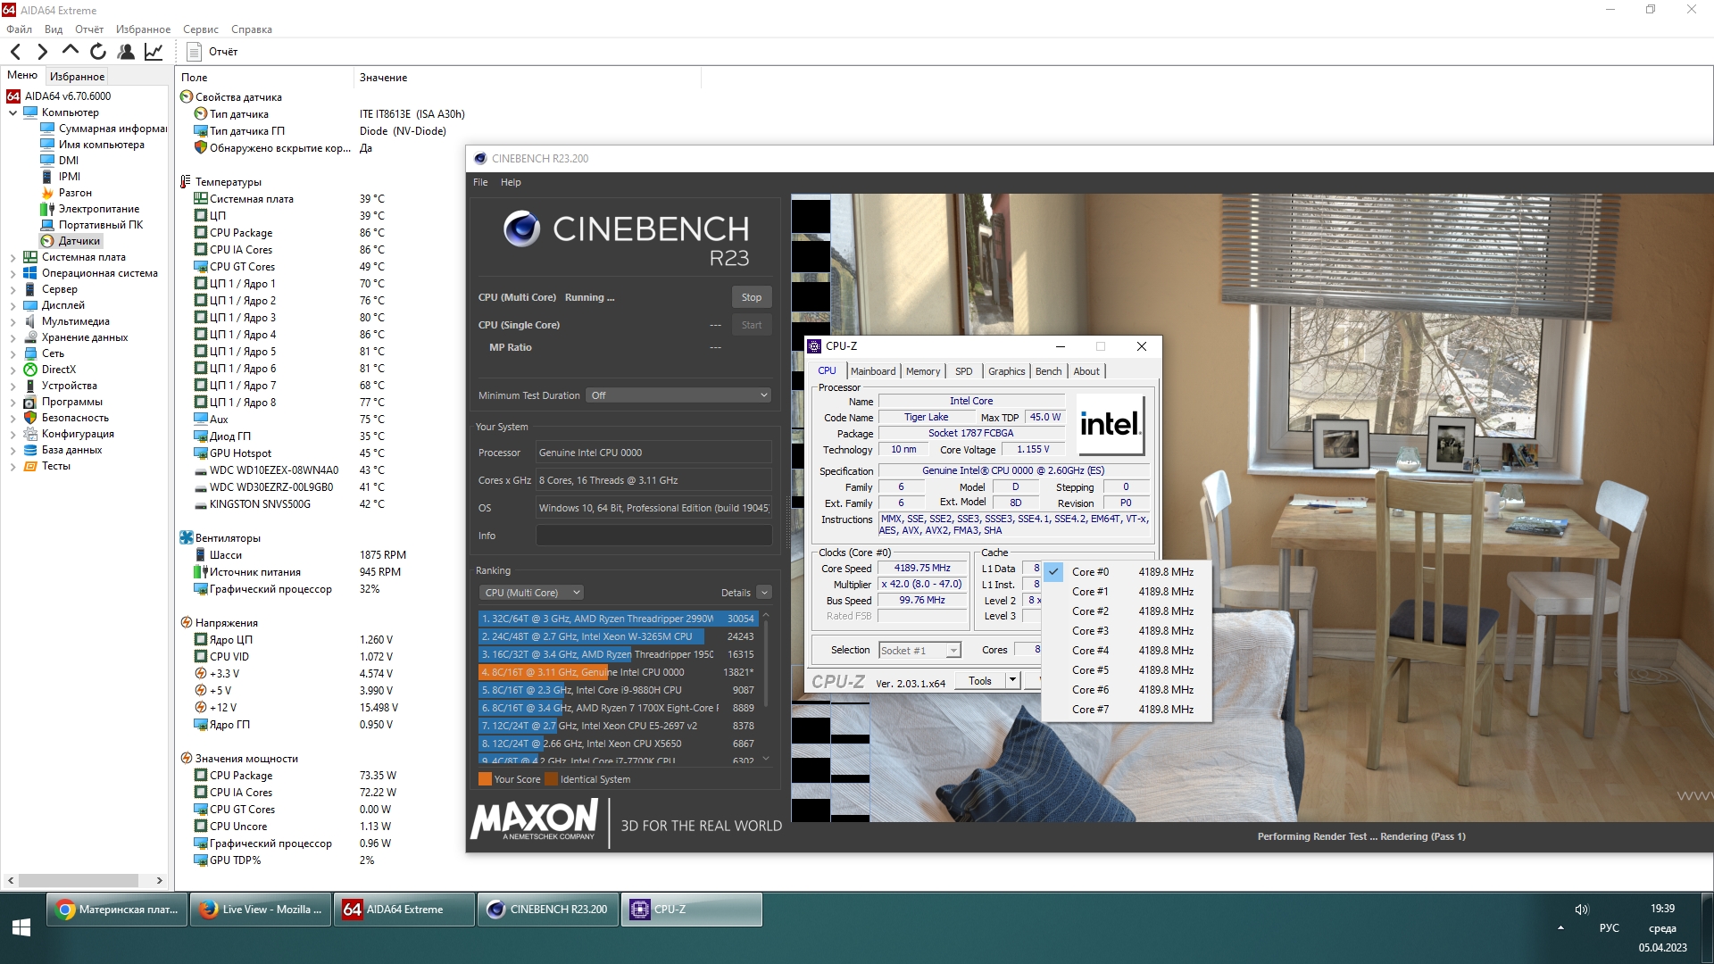The width and height of the screenshot is (1714, 964).
Task: Toggle the checked Core #0 entry
Action: [1089, 572]
